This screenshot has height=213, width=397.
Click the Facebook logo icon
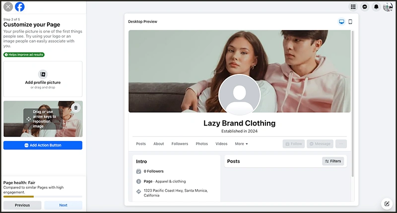coord(20,7)
